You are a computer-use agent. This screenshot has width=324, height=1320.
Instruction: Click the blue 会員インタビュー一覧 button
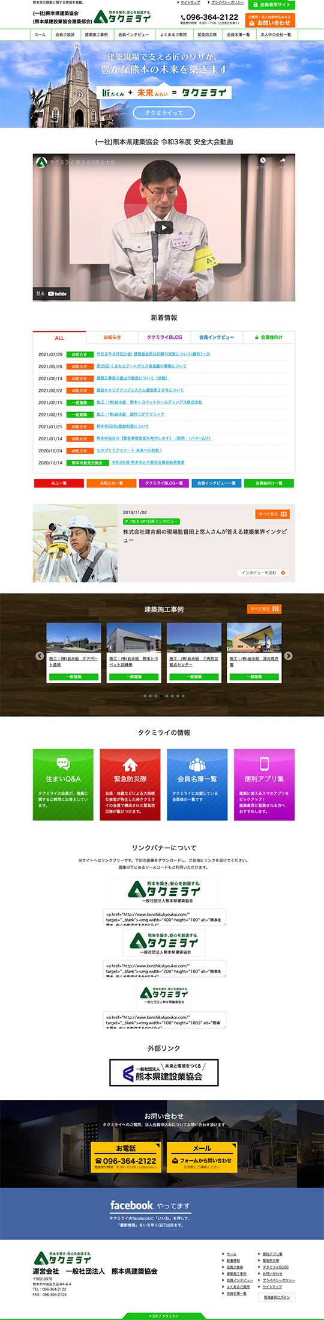217,483
